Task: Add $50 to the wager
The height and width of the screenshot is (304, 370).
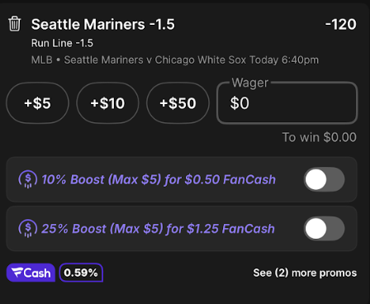Action: pyautogui.click(x=178, y=103)
